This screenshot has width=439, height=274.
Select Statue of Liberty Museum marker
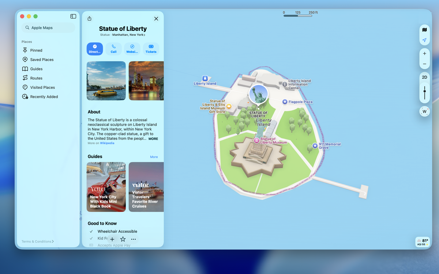[x=256, y=140]
